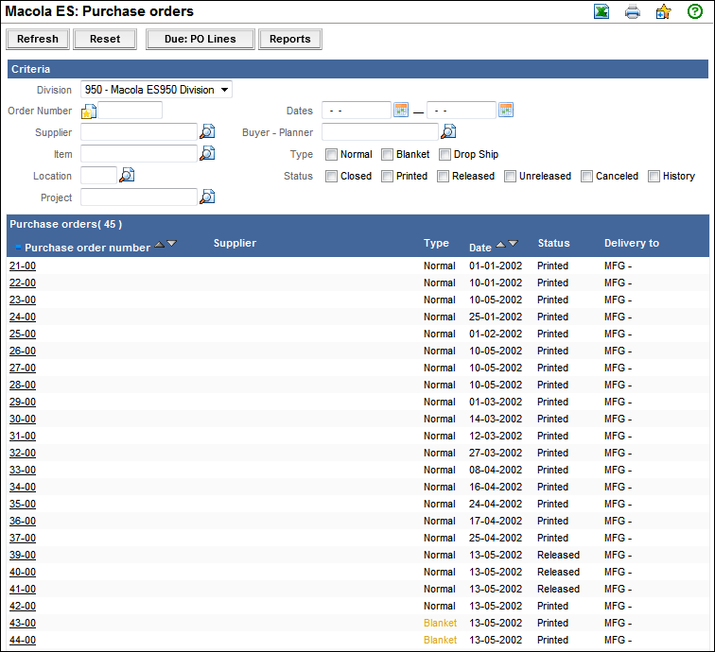
Task: Open purchase order 39-00
Action: click(23, 555)
